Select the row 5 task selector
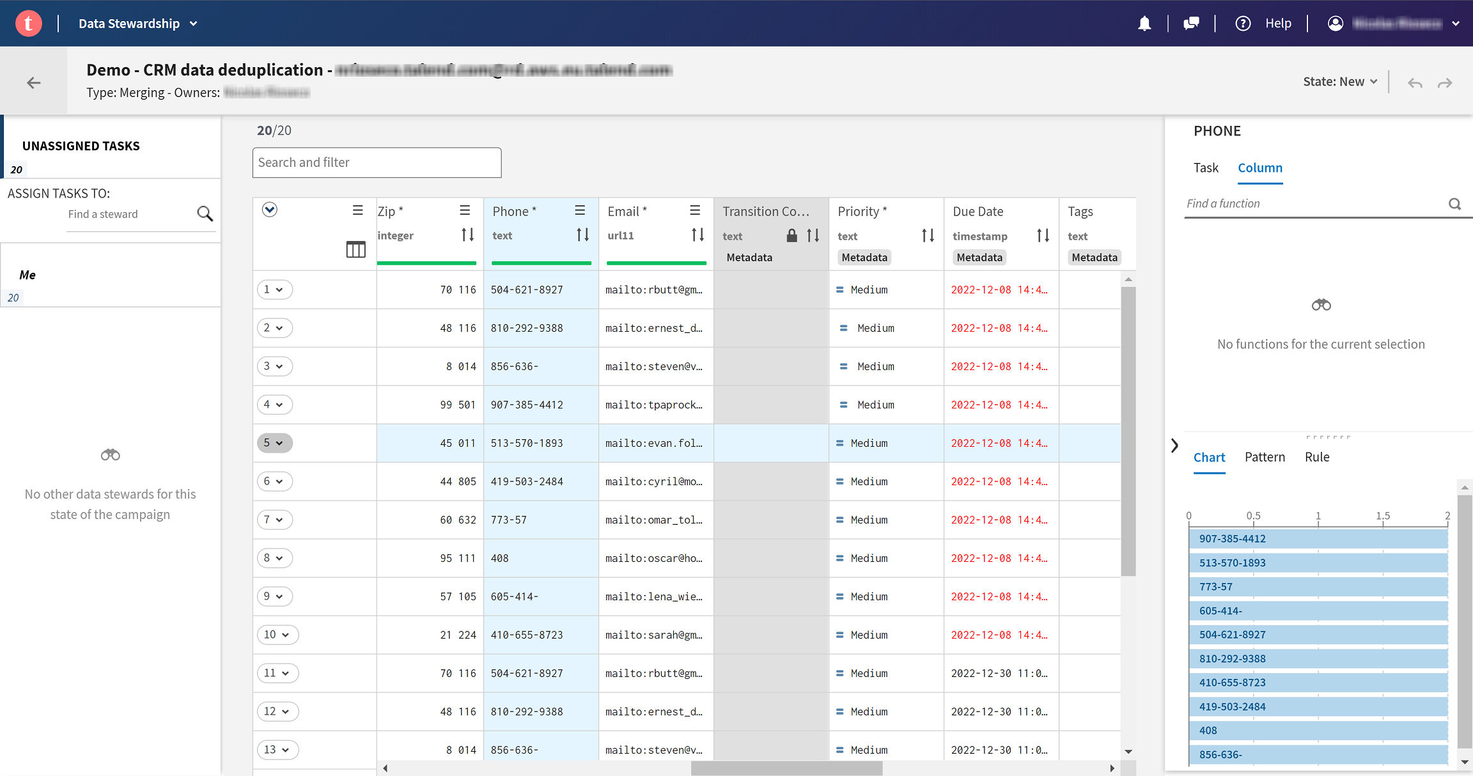The height and width of the screenshot is (776, 1473). (274, 442)
